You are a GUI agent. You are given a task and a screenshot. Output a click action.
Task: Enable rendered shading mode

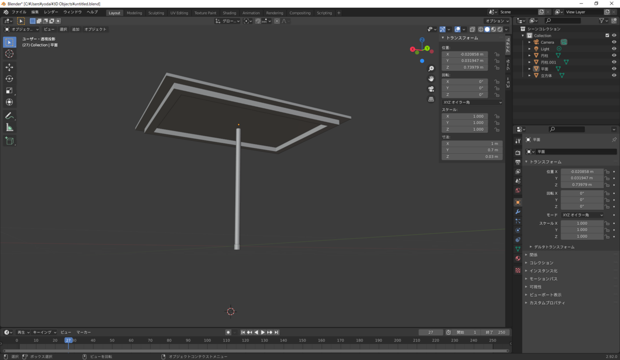pos(500,29)
